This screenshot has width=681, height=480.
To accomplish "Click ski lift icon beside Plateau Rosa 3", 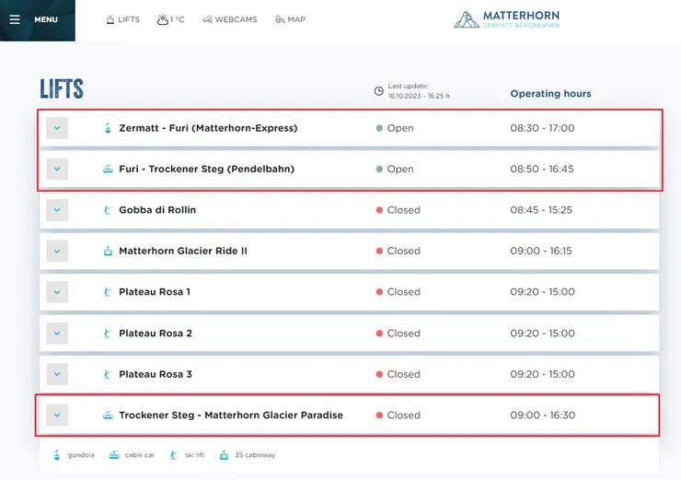I will click(108, 374).
